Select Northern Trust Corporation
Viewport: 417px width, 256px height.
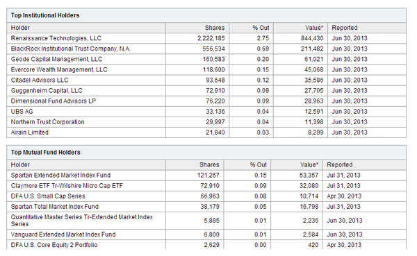(x=47, y=122)
